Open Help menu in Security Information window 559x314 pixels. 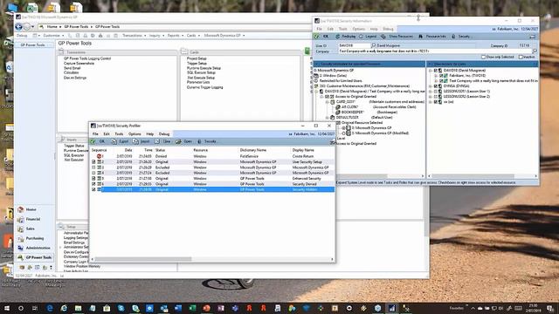(x=374, y=29)
